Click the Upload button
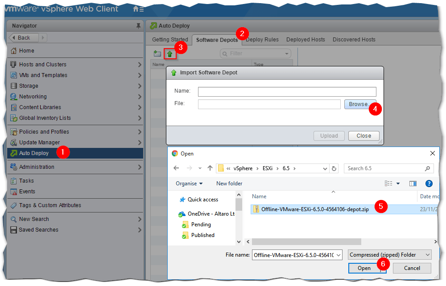The width and height of the screenshot is (446, 286). (x=329, y=136)
